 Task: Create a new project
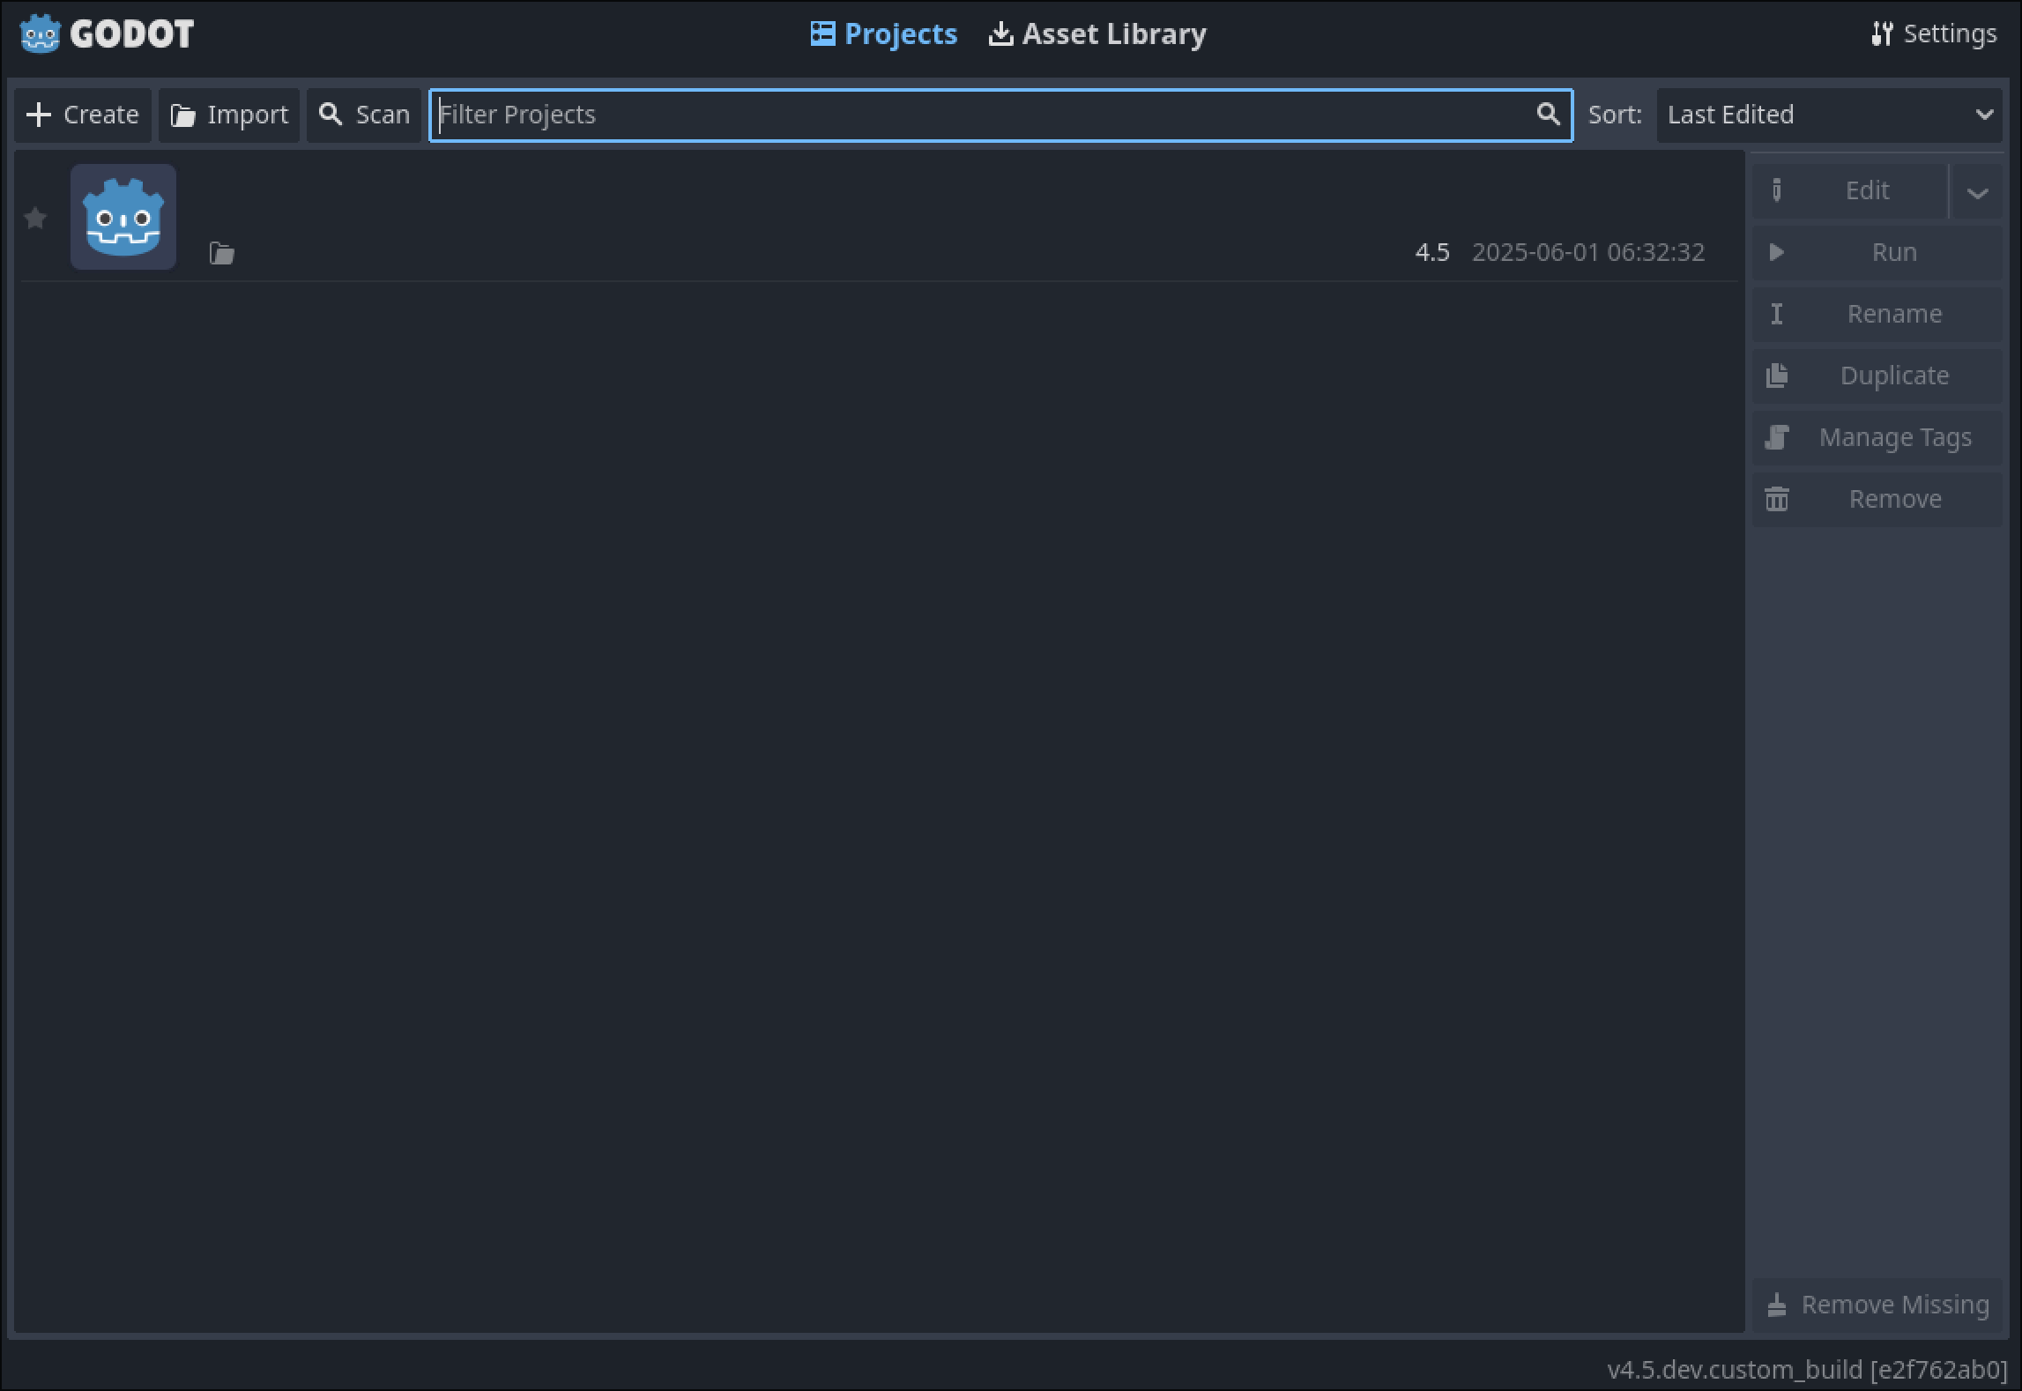(83, 115)
